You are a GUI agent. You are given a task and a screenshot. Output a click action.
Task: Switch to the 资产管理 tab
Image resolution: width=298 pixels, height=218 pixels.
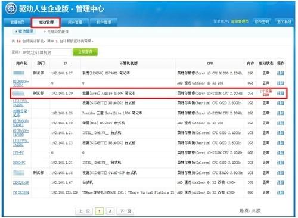(75, 22)
